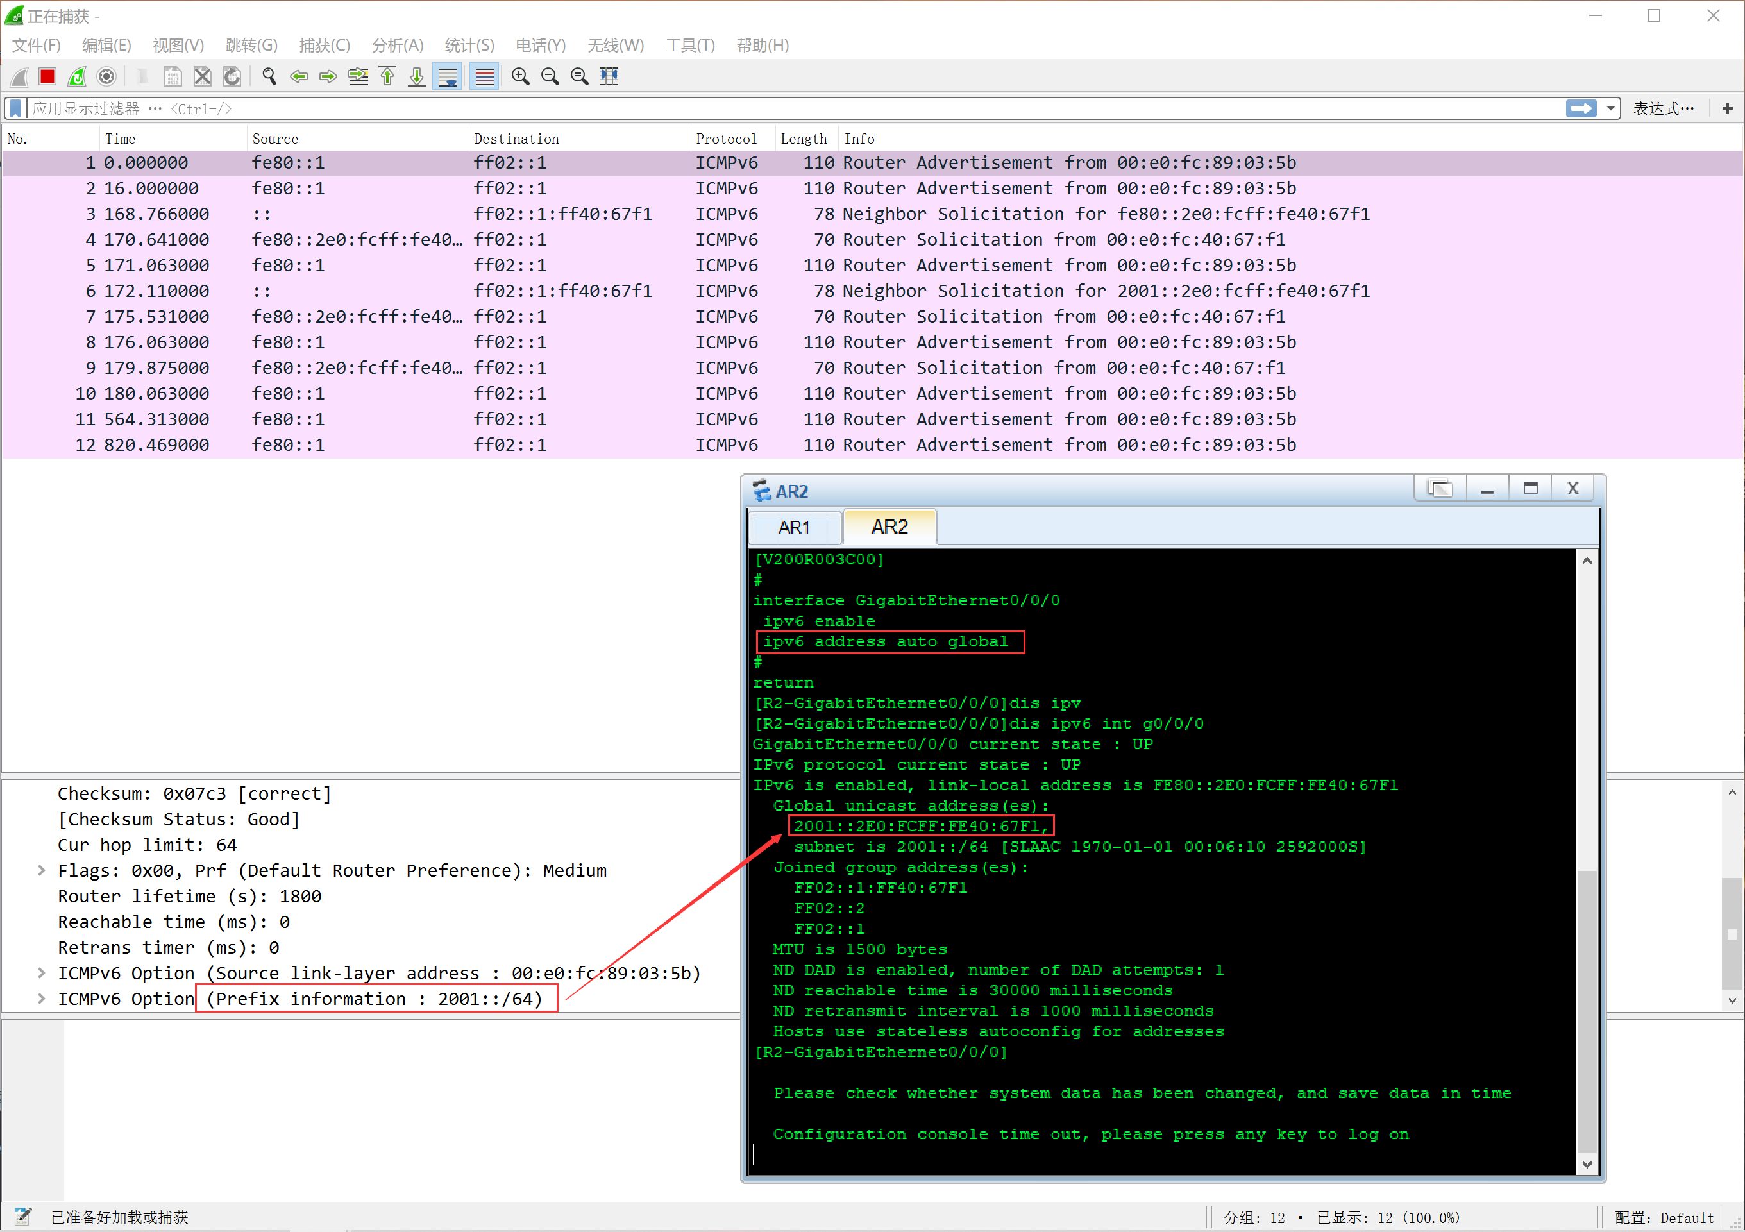Open the 统计(S) menu
This screenshot has width=1745, height=1232.
pos(469,46)
